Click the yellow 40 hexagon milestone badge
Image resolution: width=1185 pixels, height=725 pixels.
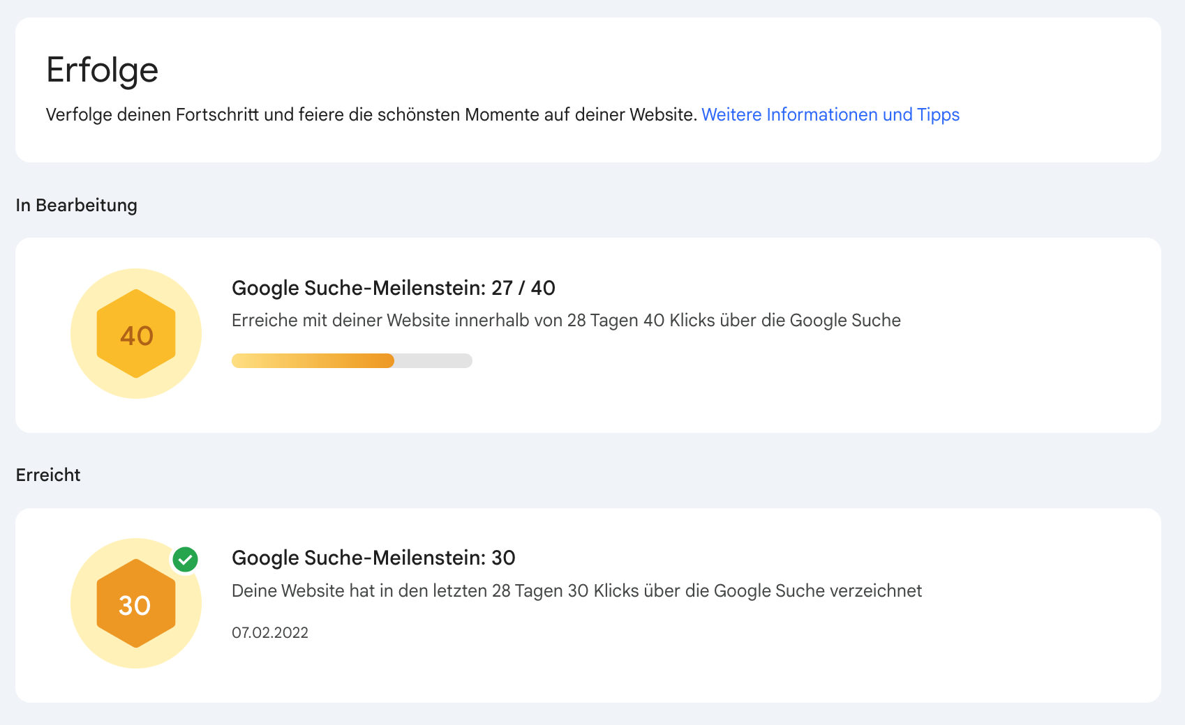(136, 334)
